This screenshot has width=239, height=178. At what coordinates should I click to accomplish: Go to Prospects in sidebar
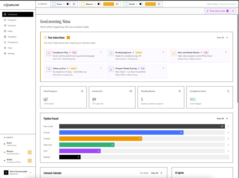click(12, 20)
